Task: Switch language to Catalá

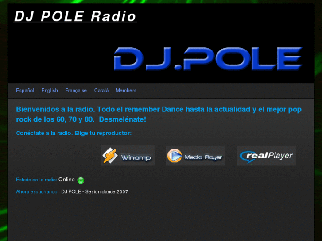Action: tap(101, 91)
